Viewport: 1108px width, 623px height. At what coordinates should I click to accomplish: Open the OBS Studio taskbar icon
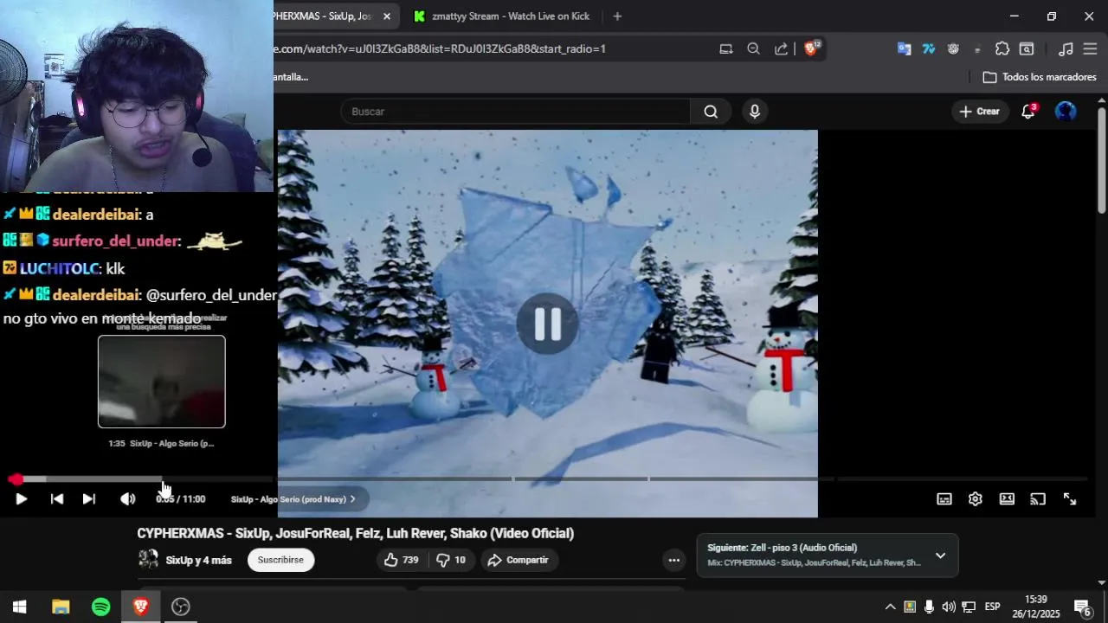[181, 607]
